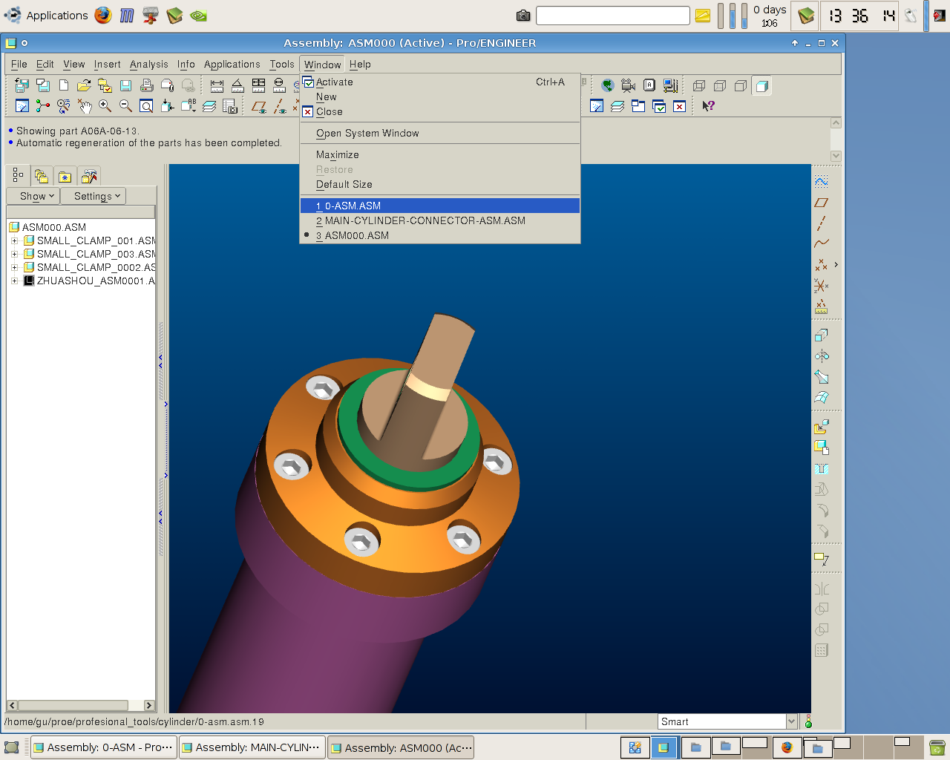This screenshot has height=760, width=950.
Task: Toggle datum planes display
Action: tap(258, 106)
